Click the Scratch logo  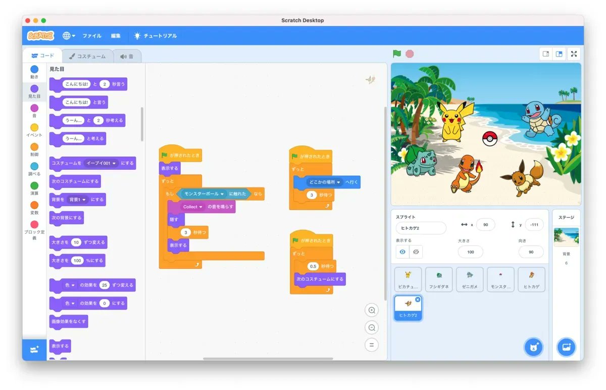click(40, 36)
